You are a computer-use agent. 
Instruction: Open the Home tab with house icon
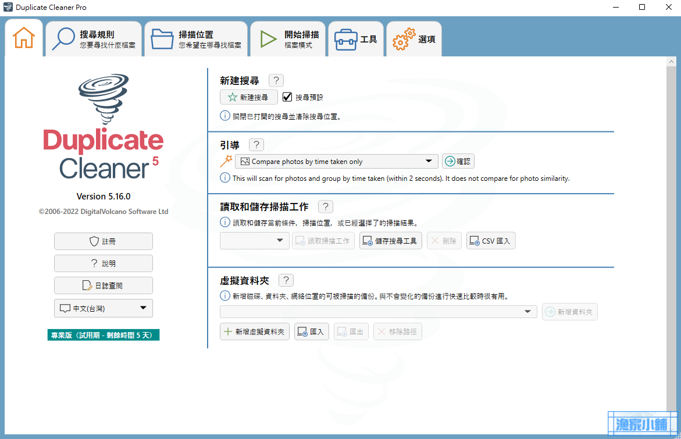pyautogui.click(x=24, y=38)
